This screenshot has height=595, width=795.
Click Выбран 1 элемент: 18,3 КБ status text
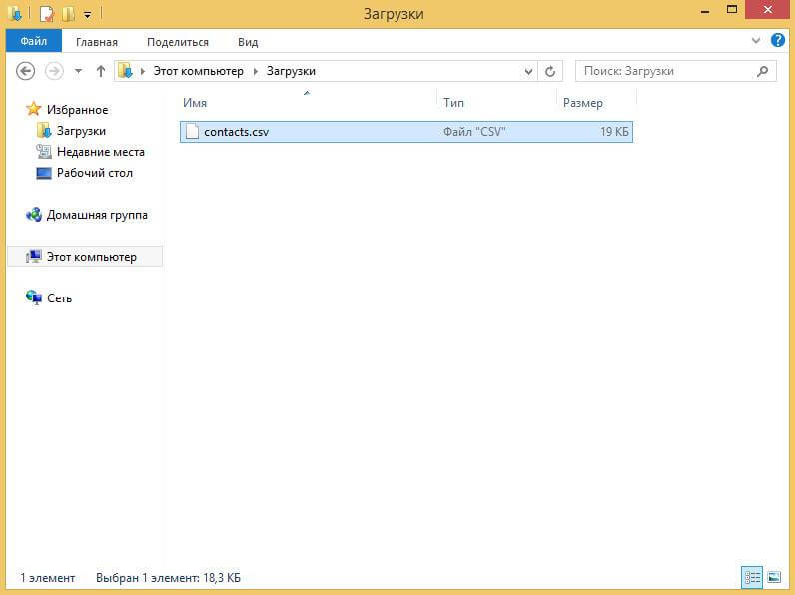point(168,578)
